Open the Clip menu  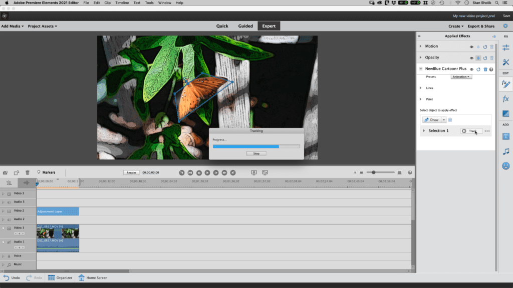tap(107, 2)
